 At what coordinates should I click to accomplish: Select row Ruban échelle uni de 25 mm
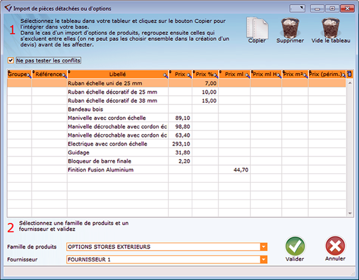point(177,83)
